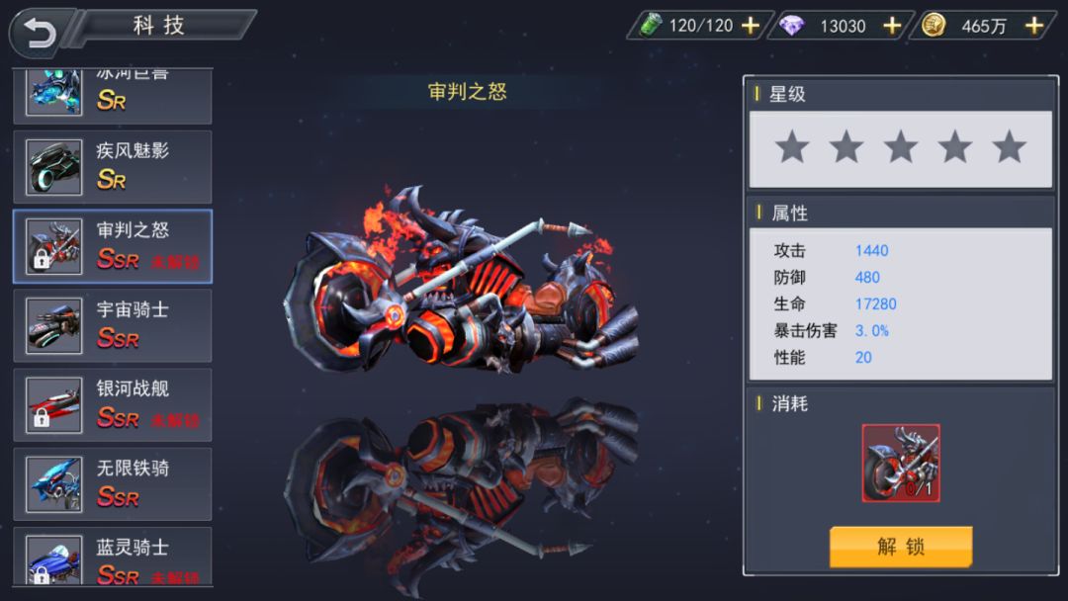Viewport: 1068px width, 601px height.
Task: Select the 宇宙骑士 SSR vehicle
Action: point(113,325)
